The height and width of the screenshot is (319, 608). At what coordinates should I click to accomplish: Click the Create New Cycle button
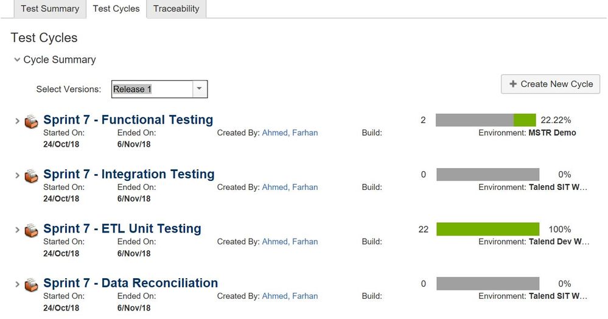pos(551,84)
